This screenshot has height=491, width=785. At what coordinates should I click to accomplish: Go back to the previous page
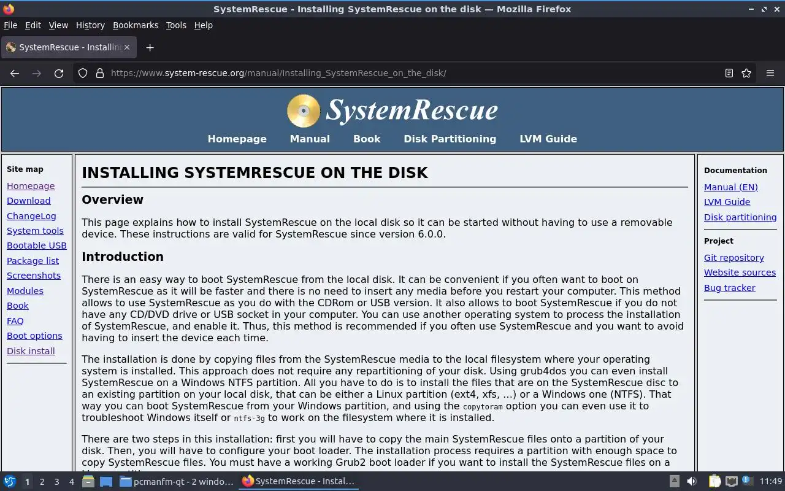click(15, 73)
